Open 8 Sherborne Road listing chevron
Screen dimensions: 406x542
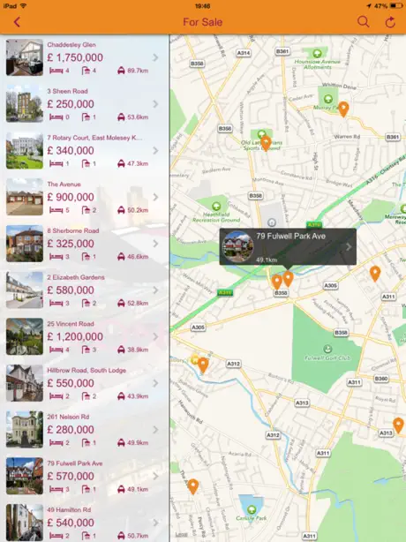tap(155, 244)
